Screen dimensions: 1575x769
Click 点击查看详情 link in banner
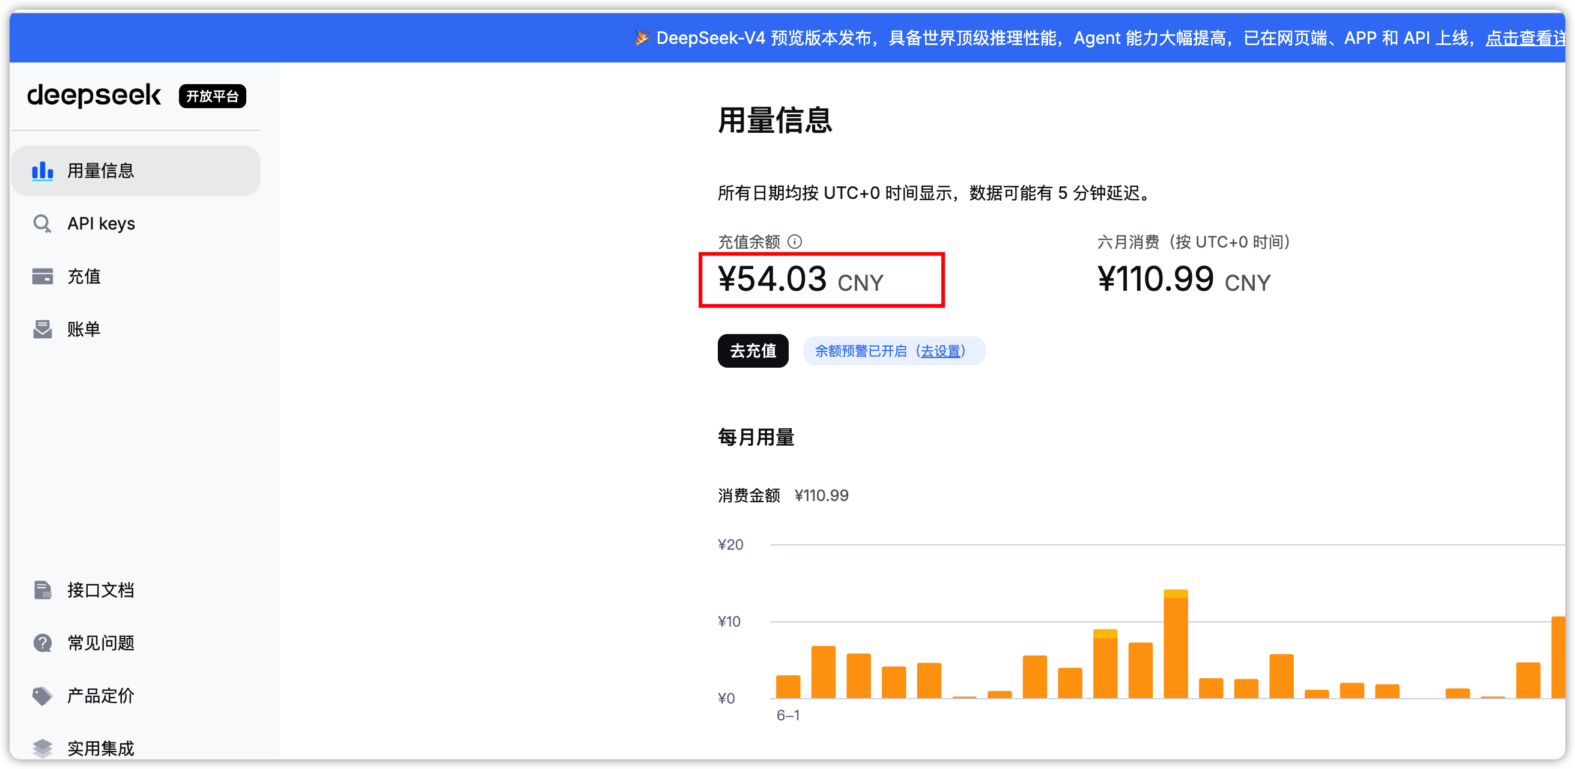coord(1525,38)
